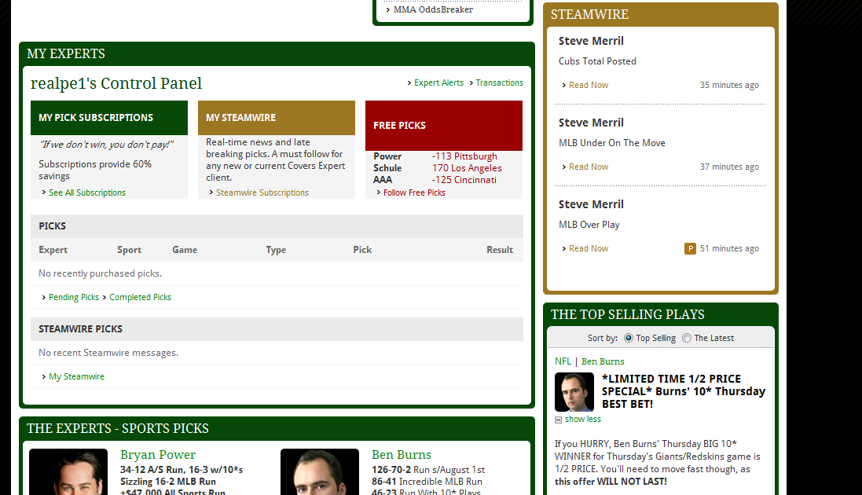Click the orange P badge icon
This screenshot has width=862, height=495.
690,248
